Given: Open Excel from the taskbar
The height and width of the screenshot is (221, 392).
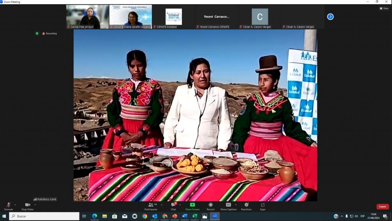Looking at the screenshot, I should click(x=194, y=216).
